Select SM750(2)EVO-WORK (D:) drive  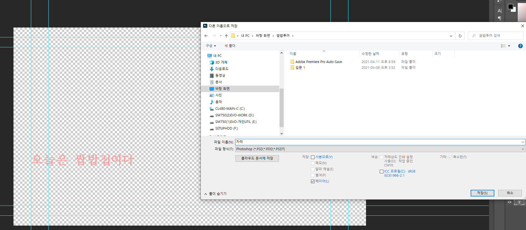pyautogui.click(x=234, y=115)
